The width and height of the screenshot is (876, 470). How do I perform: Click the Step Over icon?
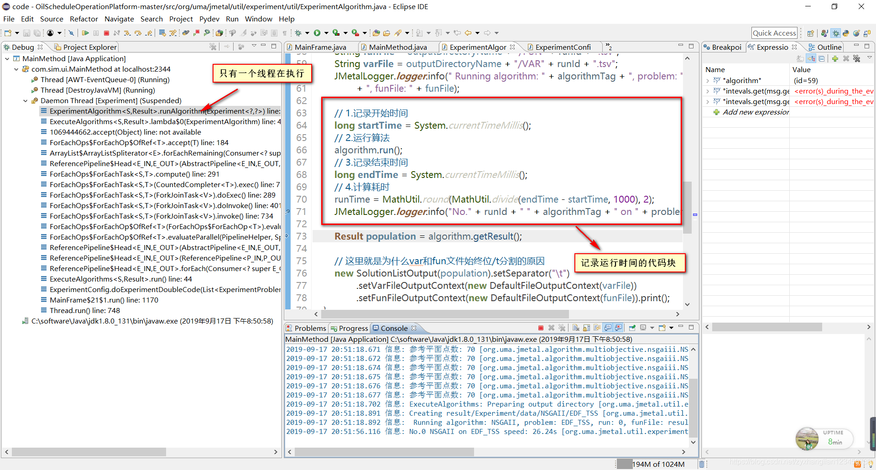pos(138,32)
